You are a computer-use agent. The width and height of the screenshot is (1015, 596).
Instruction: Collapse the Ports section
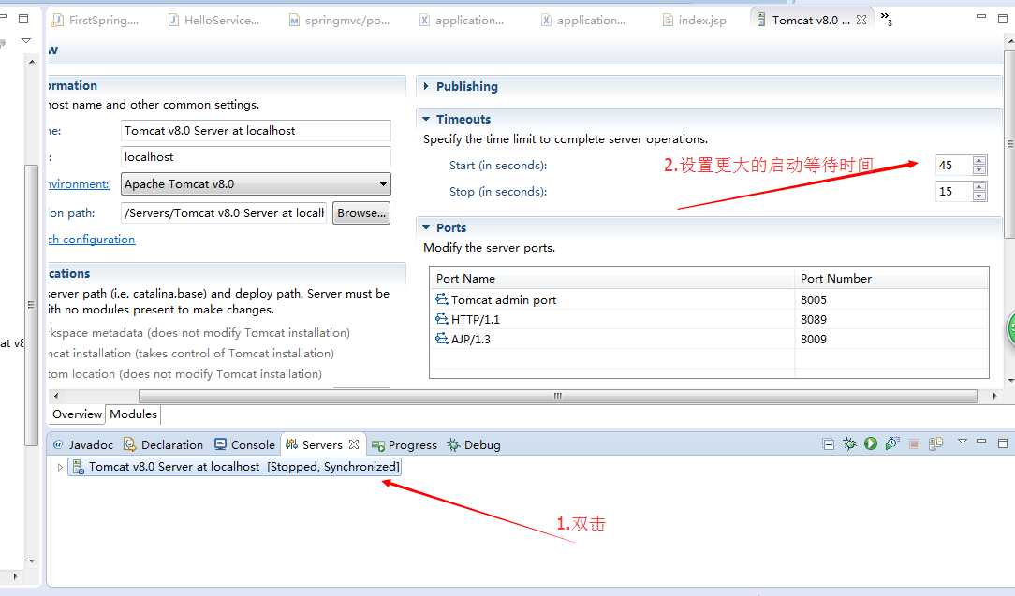(x=426, y=227)
